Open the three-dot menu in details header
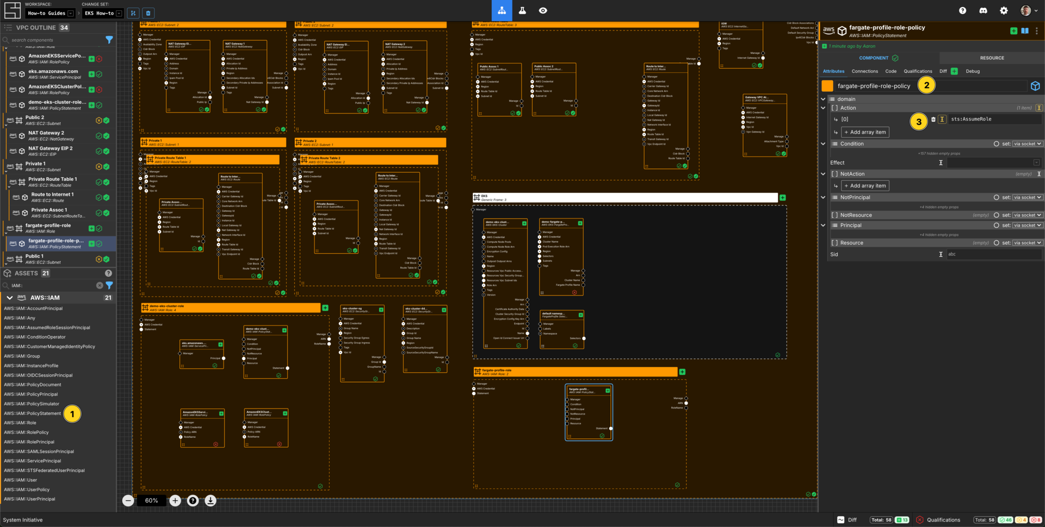1045x527 pixels. (1037, 31)
